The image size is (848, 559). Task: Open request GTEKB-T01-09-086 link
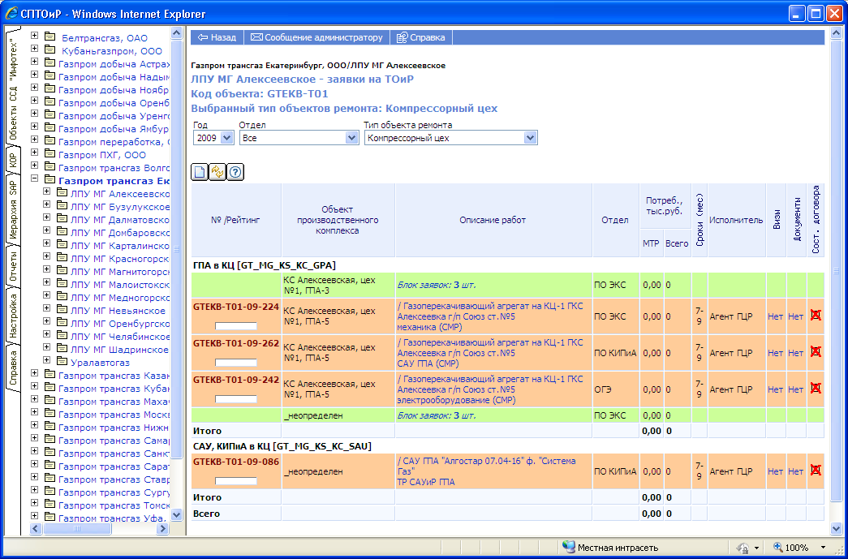click(x=236, y=462)
